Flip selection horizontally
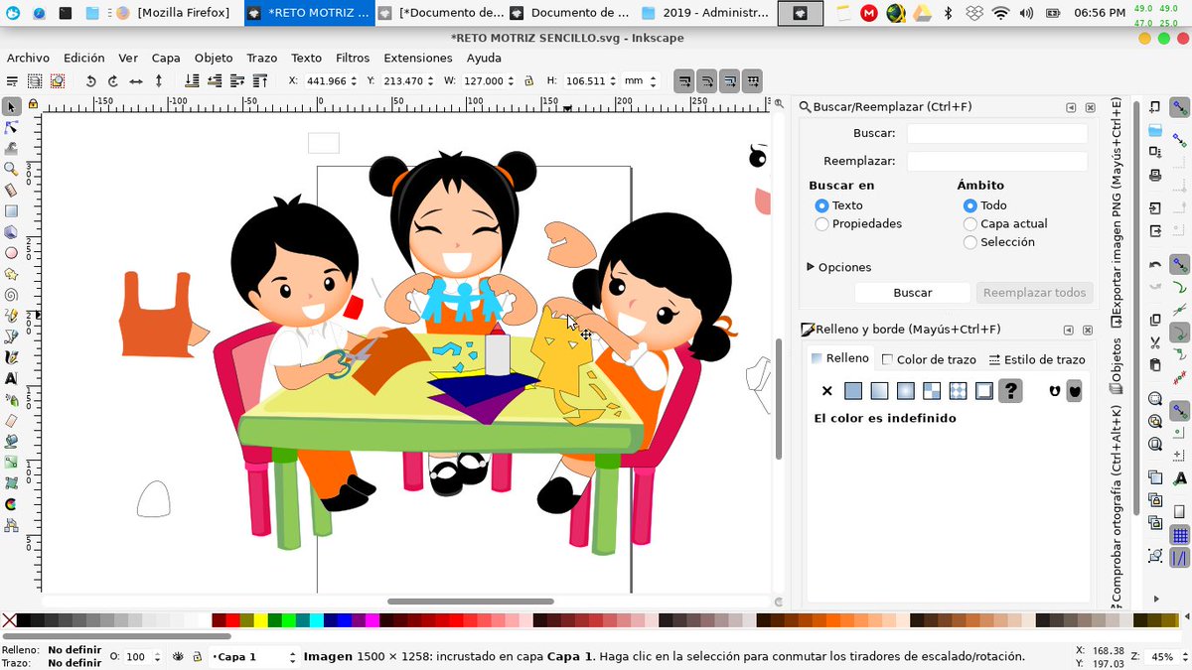 click(x=136, y=81)
